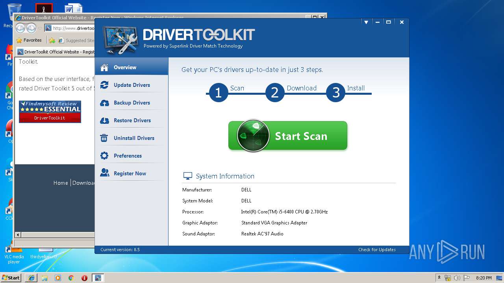504x283 pixels.
Task: Click the network tray icon
Action: (x=448, y=278)
